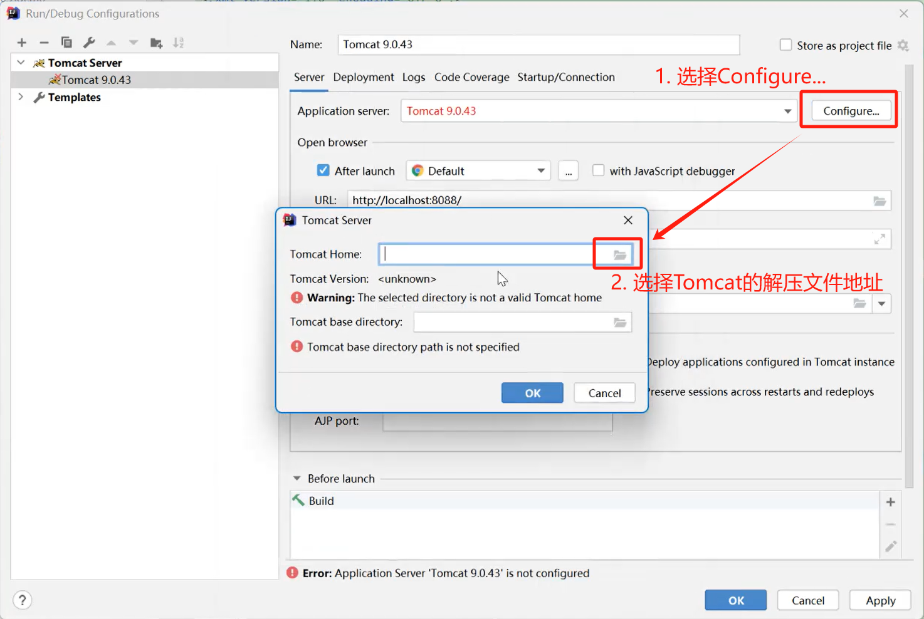Image resolution: width=924 pixels, height=619 pixels.
Task: Switch to the Startup/Connection tab
Action: click(x=565, y=77)
